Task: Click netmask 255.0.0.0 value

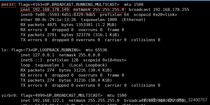Action: click(79, 55)
